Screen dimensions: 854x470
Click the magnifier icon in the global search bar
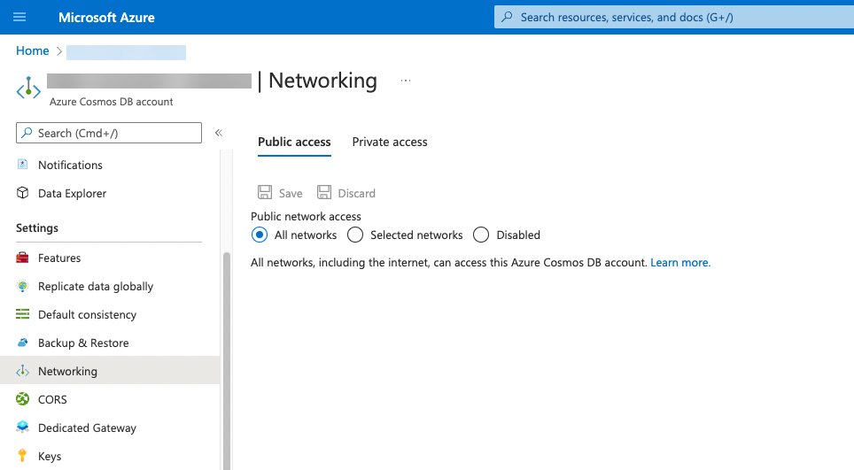point(507,17)
